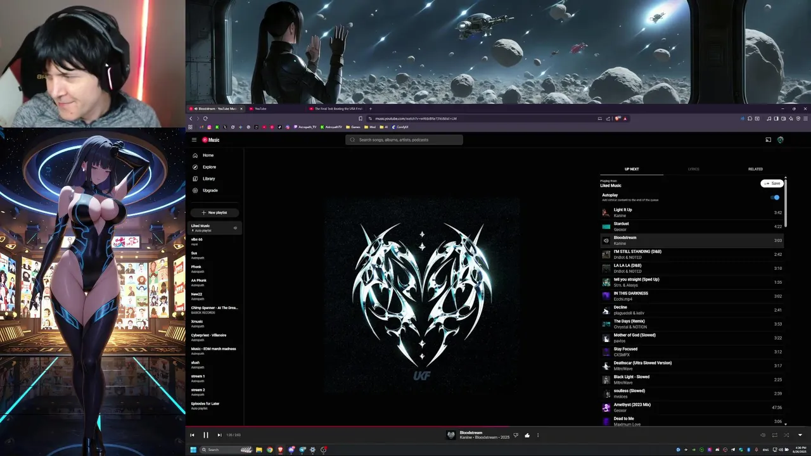811x456 pixels.
Task: Open the vibe 66 playlist
Action: [x=215, y=241]
